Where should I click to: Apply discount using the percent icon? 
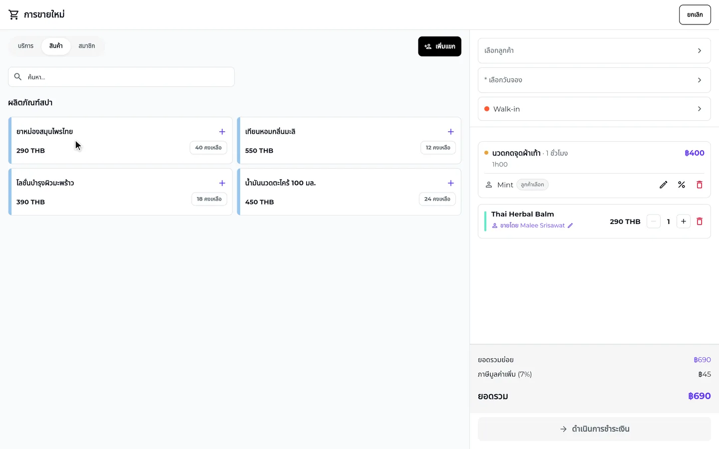[x=682, y=185]
